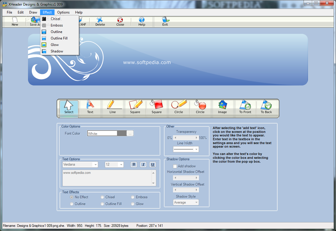The height and width of the screenshot is (231, 336).
Task: Open the File menu
Action: [x=9, y=12]
